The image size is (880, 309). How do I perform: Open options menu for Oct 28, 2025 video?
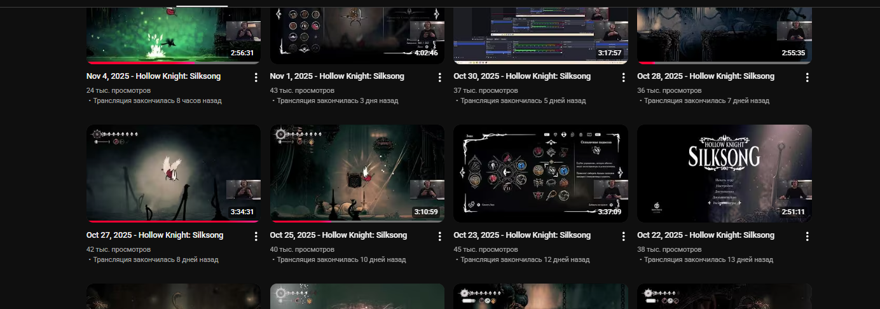coord(807,78)
